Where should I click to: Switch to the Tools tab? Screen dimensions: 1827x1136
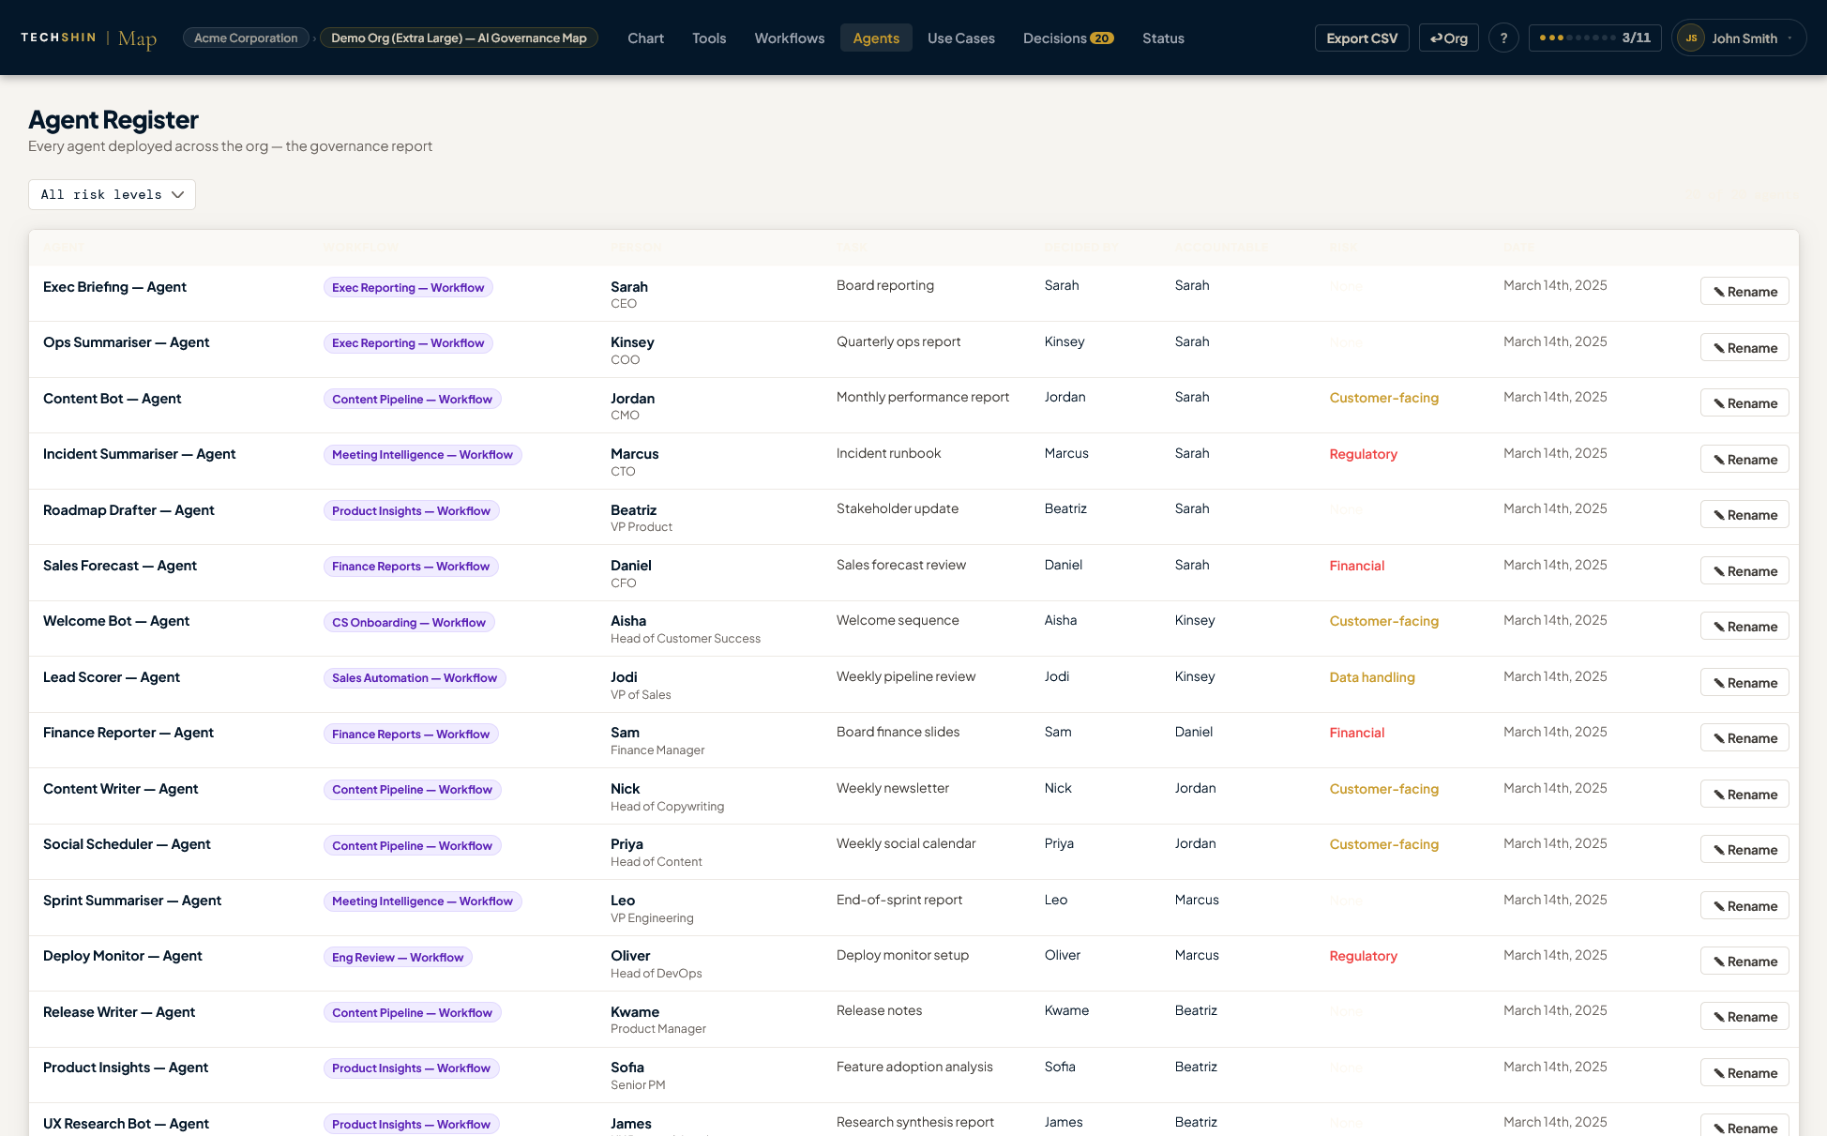point(709,38)
